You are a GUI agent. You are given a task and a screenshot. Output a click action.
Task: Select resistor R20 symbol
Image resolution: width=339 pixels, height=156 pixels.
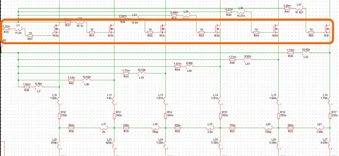click(x=177, y=128)
